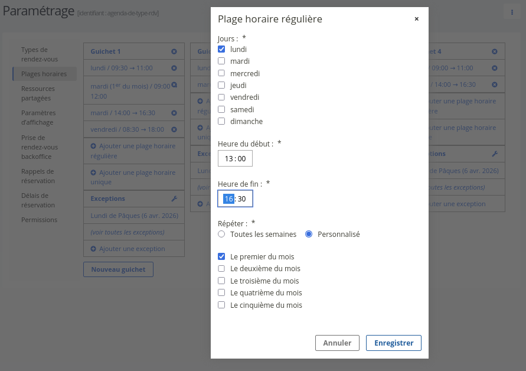
Task: Select the Toutes les semaines radio option
Action: click(x=221, y=235)
